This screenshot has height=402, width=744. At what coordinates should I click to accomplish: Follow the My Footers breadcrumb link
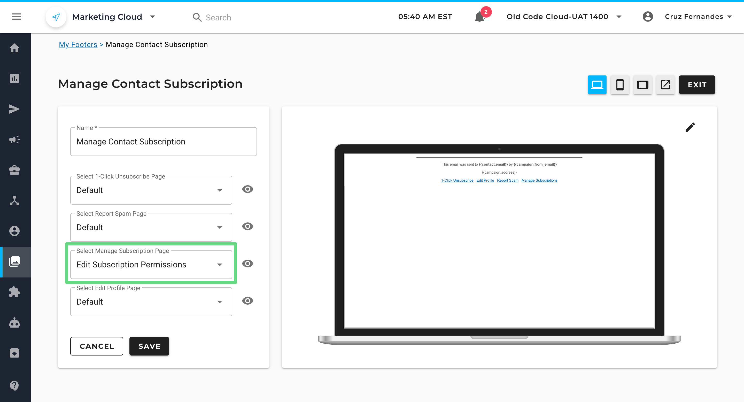coord(78,44)
